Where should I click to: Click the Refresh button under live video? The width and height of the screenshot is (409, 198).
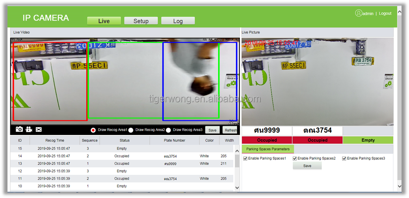coord(230,130)
